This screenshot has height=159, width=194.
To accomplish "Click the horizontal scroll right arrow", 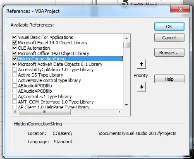I will click(x=120, y=112).
